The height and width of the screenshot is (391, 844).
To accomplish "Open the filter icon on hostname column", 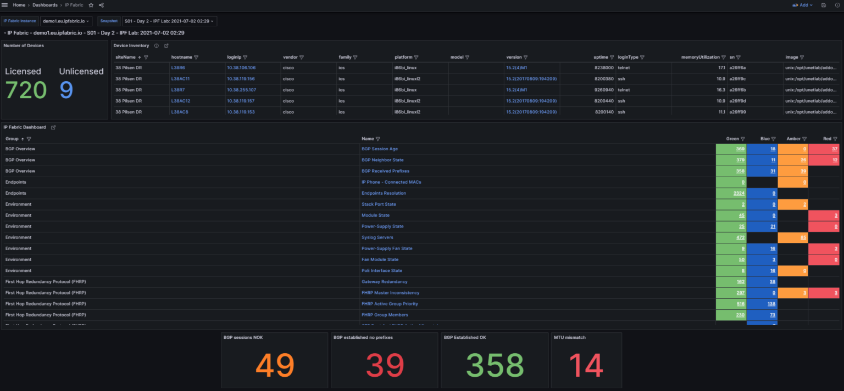I will tap(196, 57).
